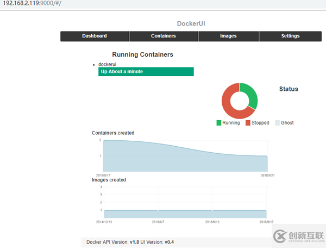This screenshot has height=248, width=326.
Task: Click the pale Ghost legend swatch
Action: tap(277, 123)
